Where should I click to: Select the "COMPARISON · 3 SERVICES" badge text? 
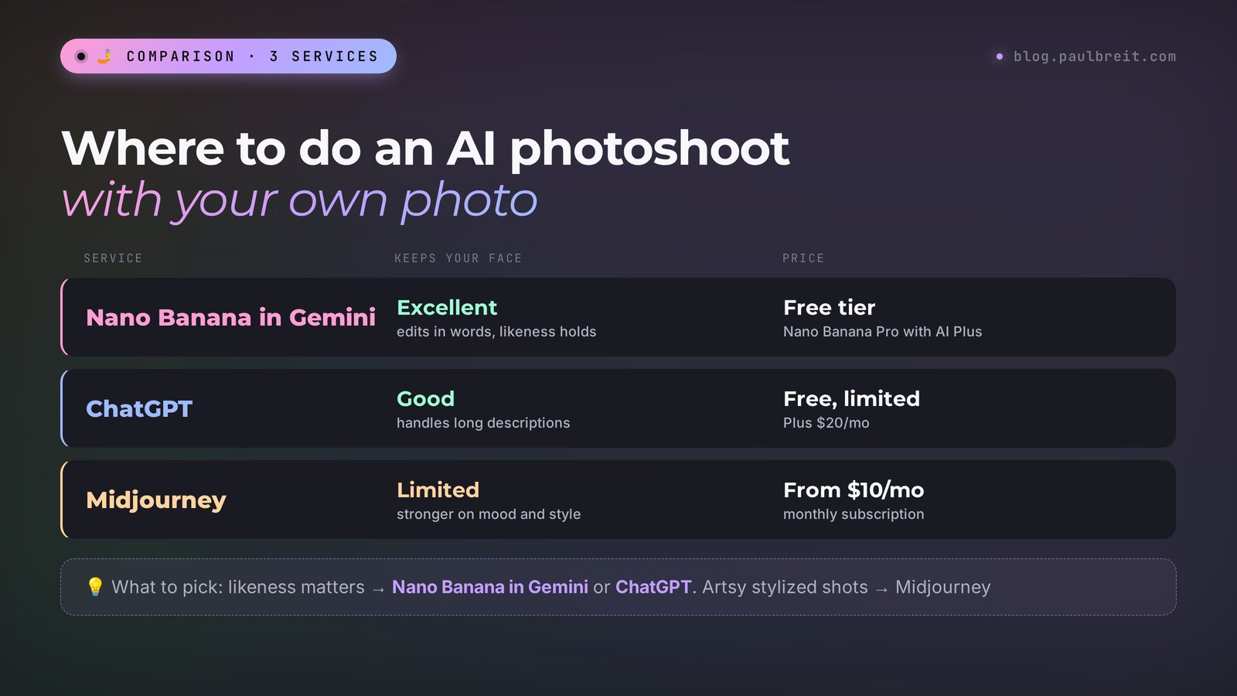pyautogui.click(x=252, y=56)
